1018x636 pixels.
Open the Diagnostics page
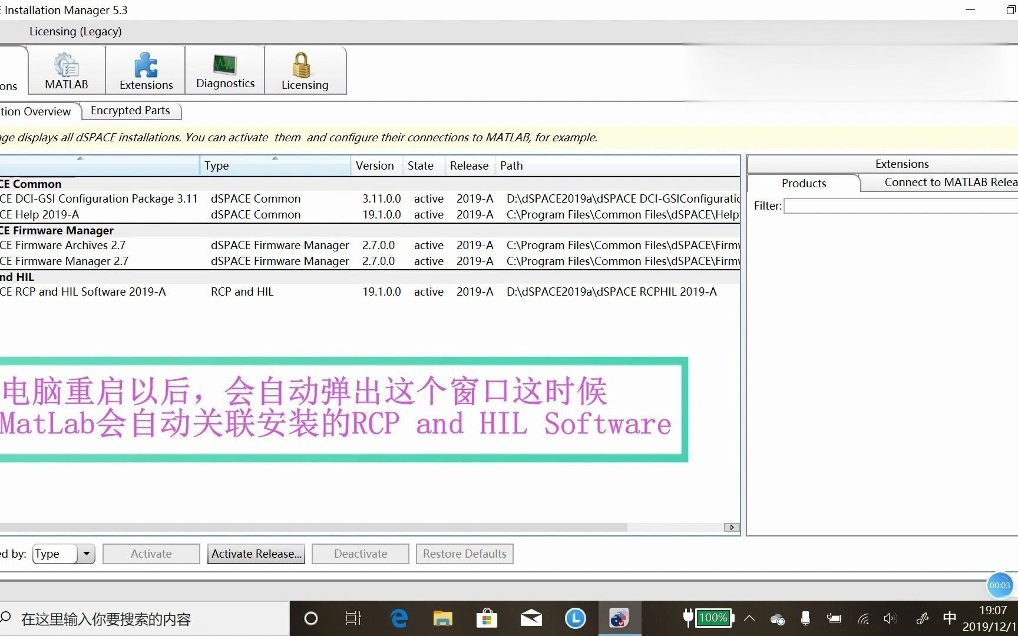pyautogui.click(x=225, y=71)
